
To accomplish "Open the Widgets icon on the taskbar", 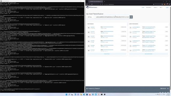I will [75, 94].
